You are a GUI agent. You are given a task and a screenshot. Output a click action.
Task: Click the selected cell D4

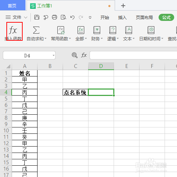101,92
